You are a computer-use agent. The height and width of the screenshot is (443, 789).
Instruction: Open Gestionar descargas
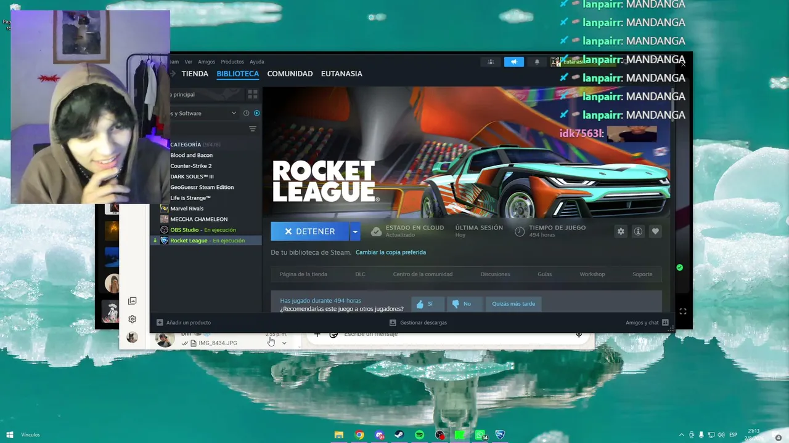point(418,322)
